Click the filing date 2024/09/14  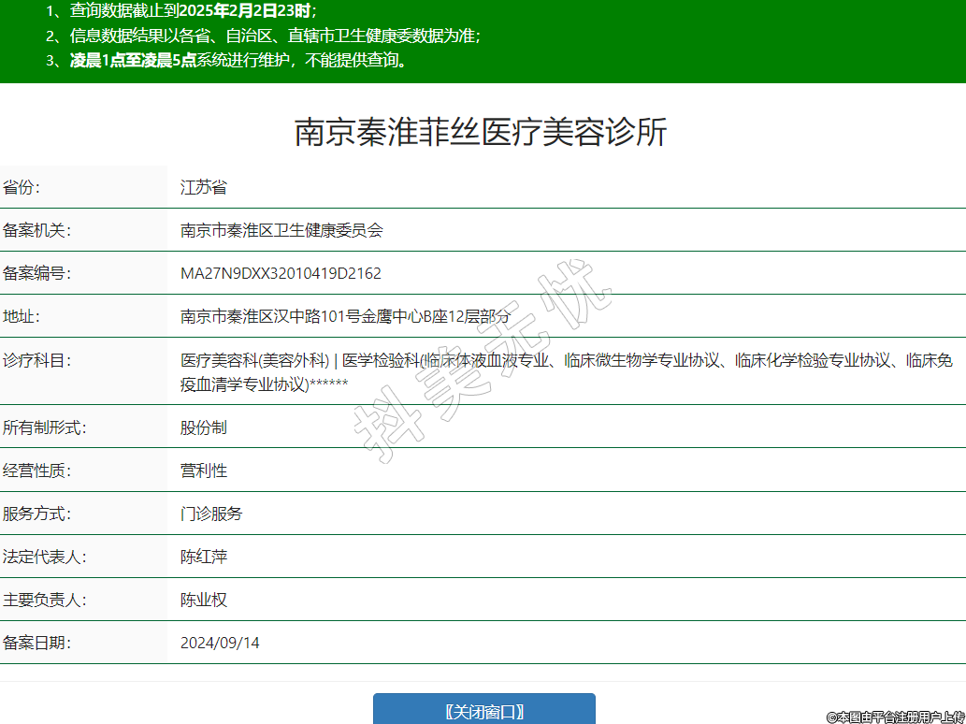pyautogui.click(x=220, y=643)
